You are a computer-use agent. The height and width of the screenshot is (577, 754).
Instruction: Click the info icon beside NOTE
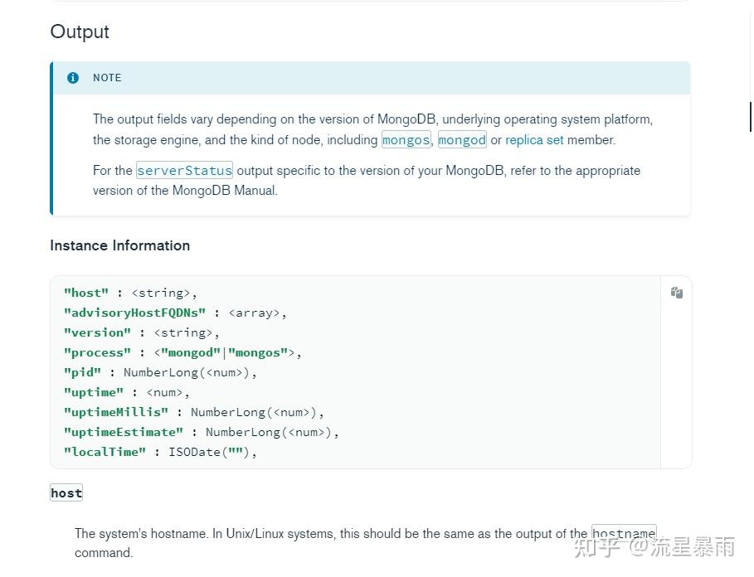73,78
